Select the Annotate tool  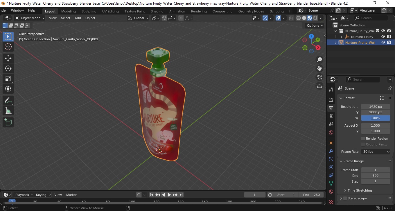coord(8,100)
